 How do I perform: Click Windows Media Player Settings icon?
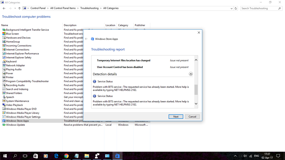(x=4, y=117)
